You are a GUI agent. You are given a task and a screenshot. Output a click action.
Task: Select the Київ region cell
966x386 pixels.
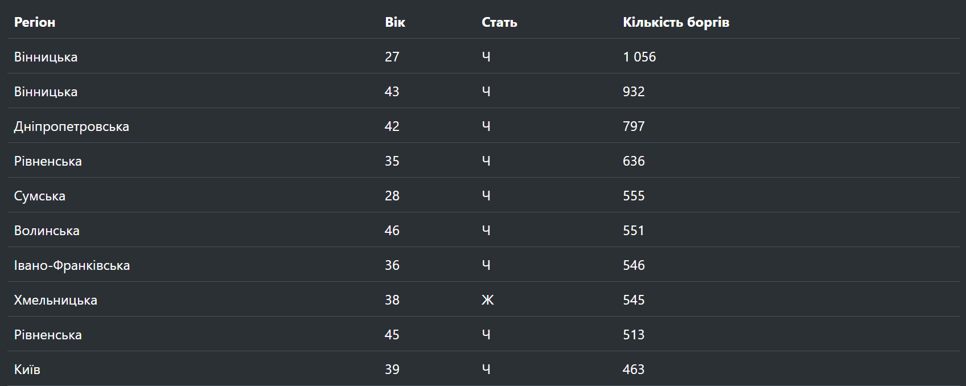[27, 369]
